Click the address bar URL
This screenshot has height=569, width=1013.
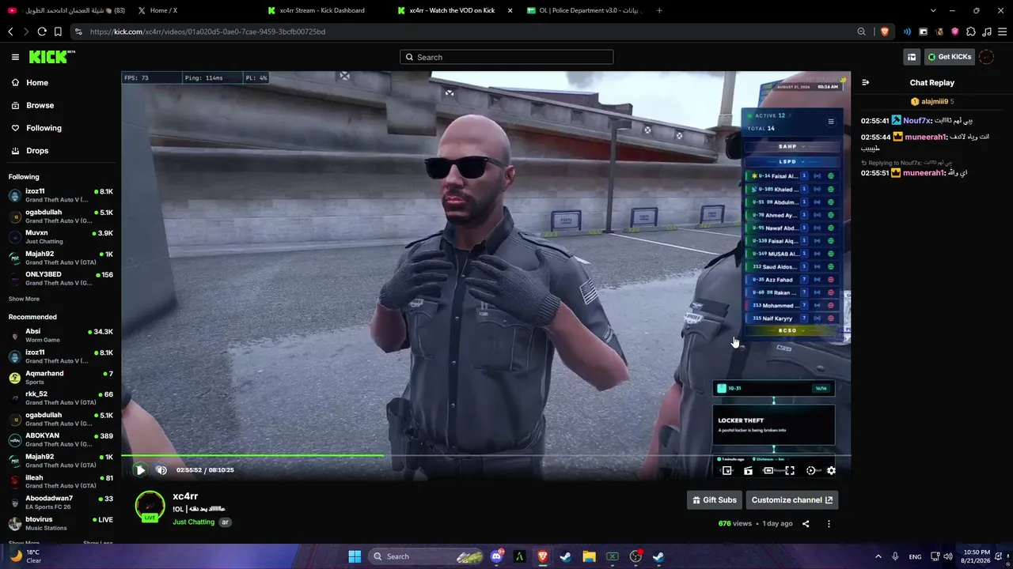207,32
